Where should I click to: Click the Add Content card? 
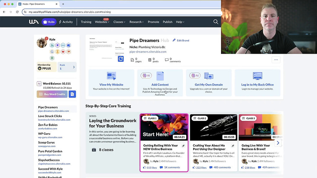[160, 82]
